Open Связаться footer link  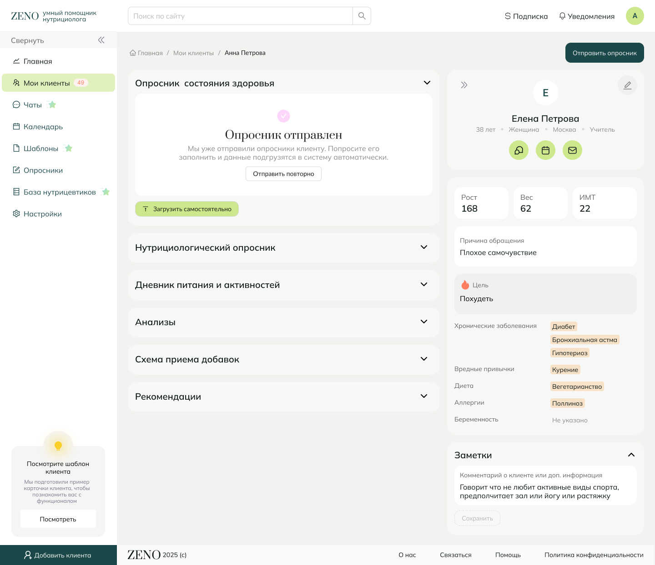(456, 555)
